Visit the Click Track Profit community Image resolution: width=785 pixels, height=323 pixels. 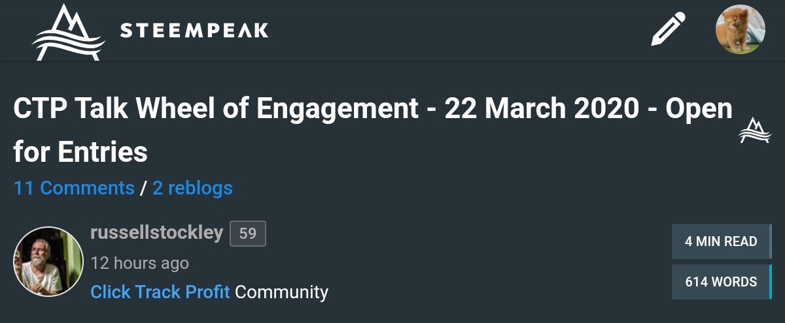(x=160, y=292)
